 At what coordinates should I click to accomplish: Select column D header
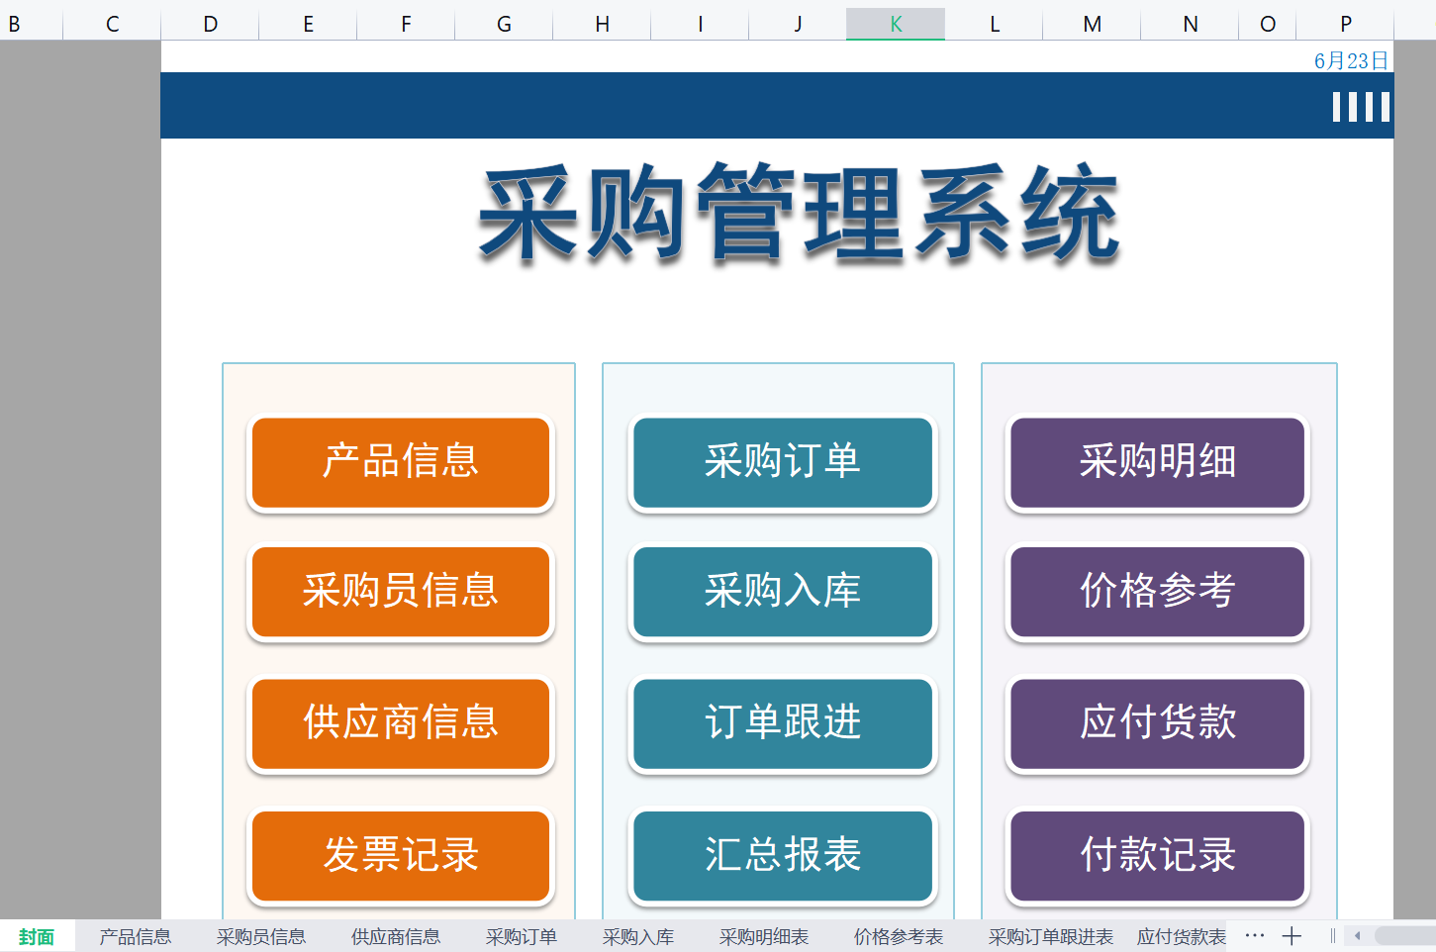pyautogui.click(x=210, y=24)
